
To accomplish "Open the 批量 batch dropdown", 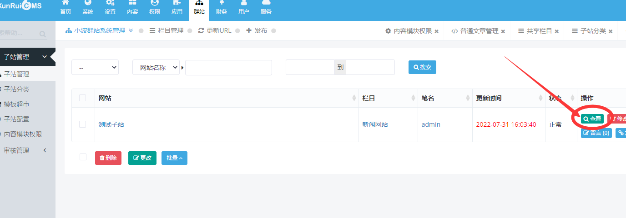I will (x=174, y=158).
